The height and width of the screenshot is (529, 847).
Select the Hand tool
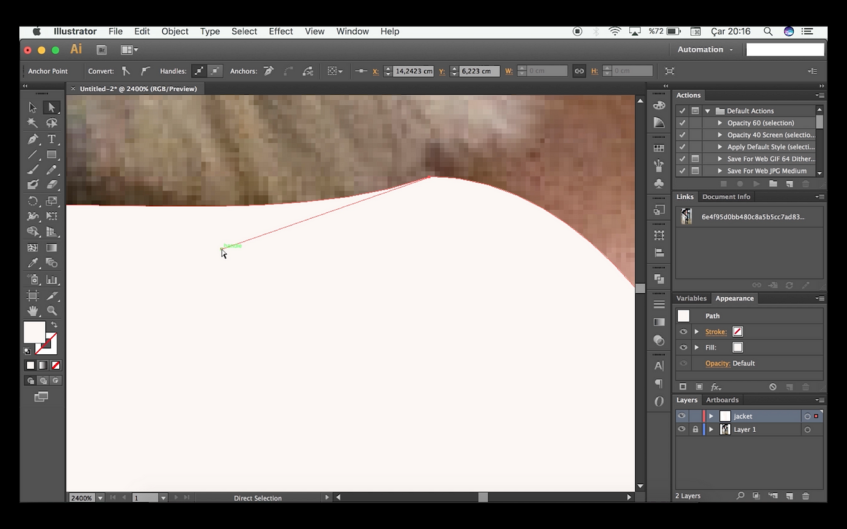click(x=33, y=311)
